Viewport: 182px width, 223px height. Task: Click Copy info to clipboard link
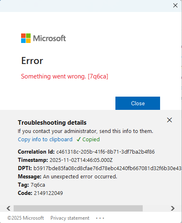(45, 140)
